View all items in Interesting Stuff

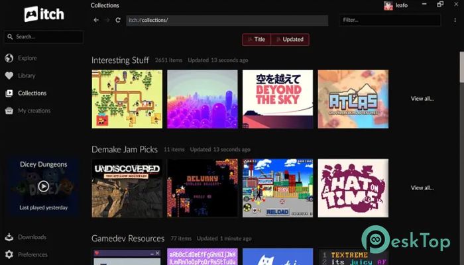(x=422, y=99)
